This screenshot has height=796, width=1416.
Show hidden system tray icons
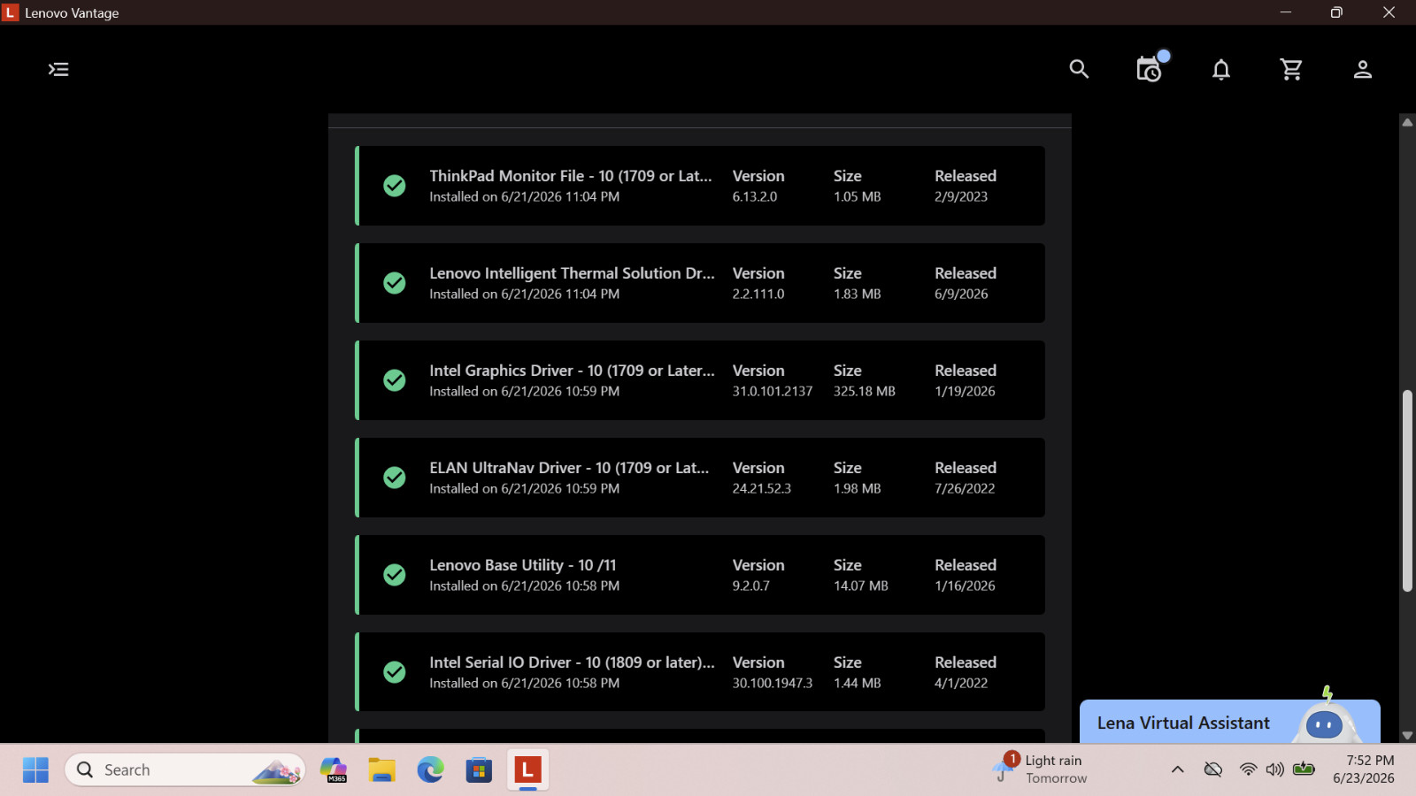coord(1178,769)
